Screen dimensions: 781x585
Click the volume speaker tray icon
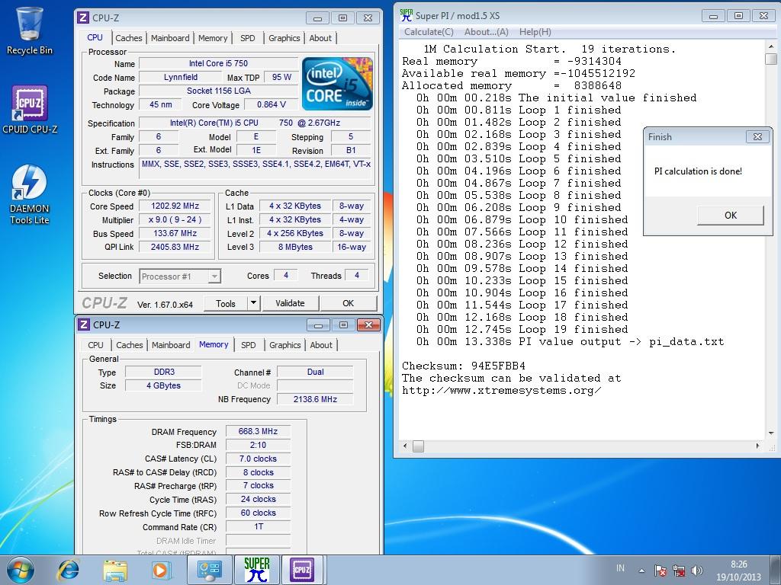point(697,571)
